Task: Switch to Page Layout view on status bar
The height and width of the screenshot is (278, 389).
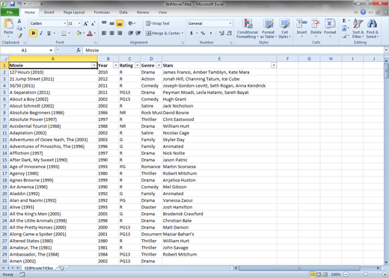Action: pos(319,274)
